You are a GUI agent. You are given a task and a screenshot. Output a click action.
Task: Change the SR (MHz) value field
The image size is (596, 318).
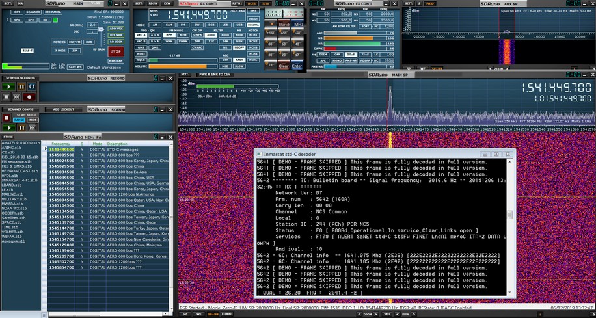pos(92,25)
